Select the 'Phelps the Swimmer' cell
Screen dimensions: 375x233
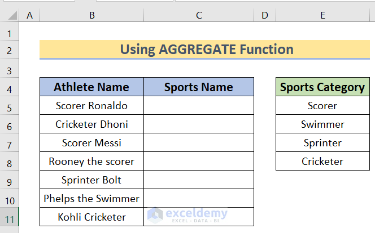pos(91,199)
